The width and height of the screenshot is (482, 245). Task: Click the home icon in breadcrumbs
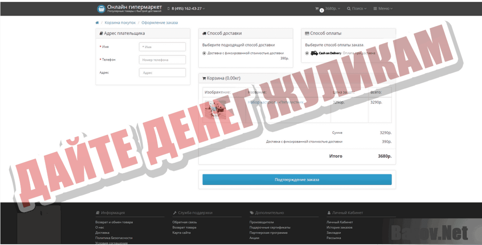click(x=97, y=23)
